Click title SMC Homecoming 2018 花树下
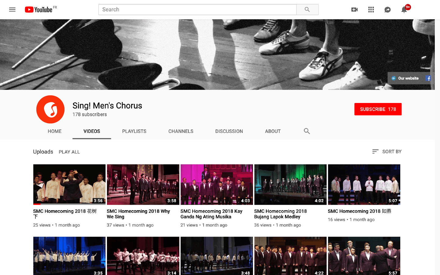The height and width of the screenshot is (275, 440). point(65,214)
